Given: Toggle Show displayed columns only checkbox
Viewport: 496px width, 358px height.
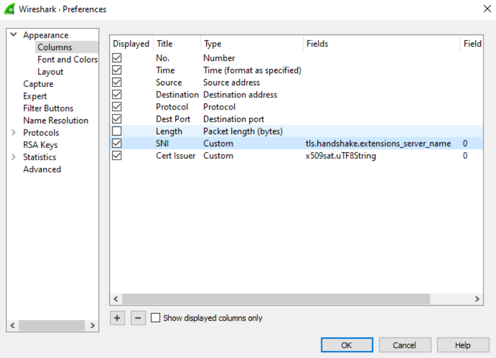Looking at the screenshot, I should [x=155, y=318].
